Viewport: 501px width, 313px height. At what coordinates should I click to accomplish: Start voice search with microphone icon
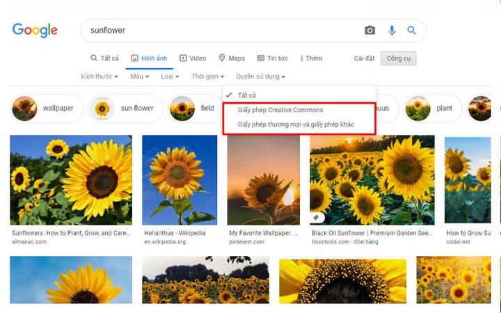click(x=392, y=31)
